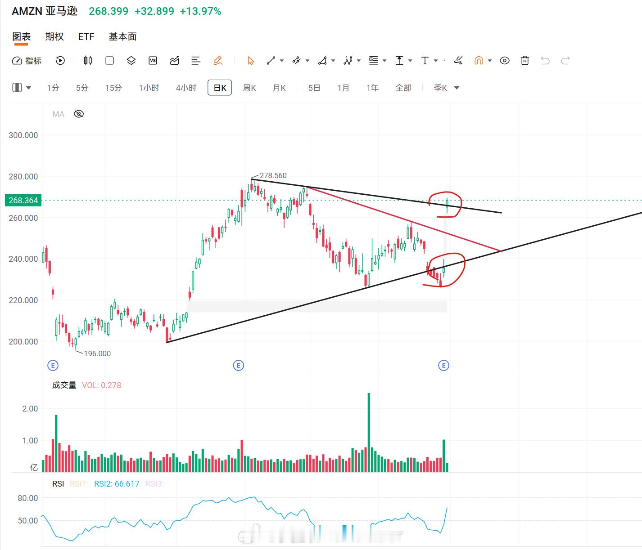Switch to the 1小时 timeframe
642x550 pixels.
coord(149,88)
